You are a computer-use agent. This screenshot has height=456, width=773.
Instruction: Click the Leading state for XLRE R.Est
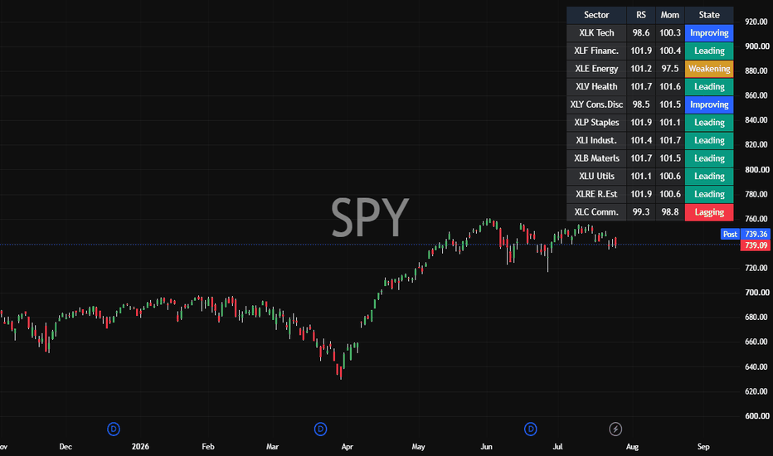(x=709, y=194)
